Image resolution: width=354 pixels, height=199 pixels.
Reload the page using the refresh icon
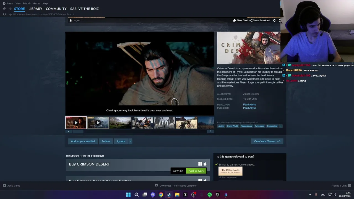pos(4,14)
